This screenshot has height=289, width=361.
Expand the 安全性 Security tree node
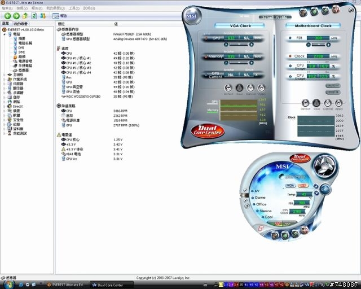[4, 120]
